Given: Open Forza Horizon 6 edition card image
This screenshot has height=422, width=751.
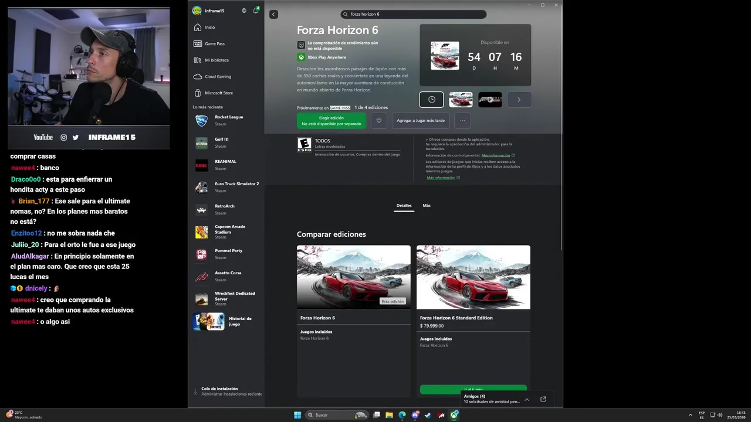Looking at the screenshot, I should (x=354, y=277).
